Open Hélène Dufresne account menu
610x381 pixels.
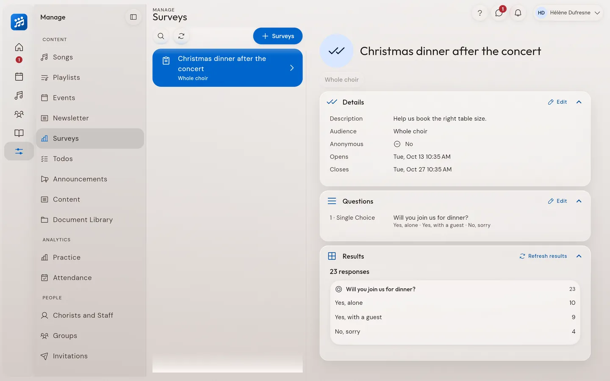pos(568,13)
